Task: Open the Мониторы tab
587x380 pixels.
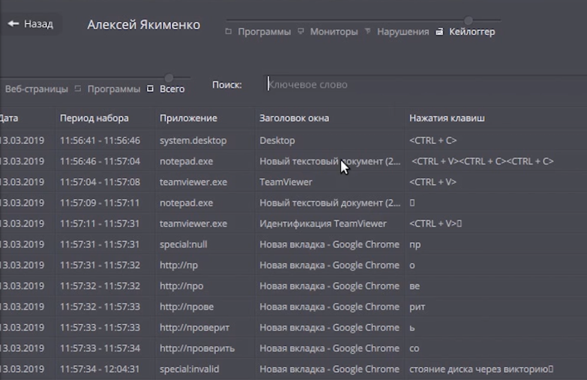Action: pyautogui.click(x=334, y=32)
